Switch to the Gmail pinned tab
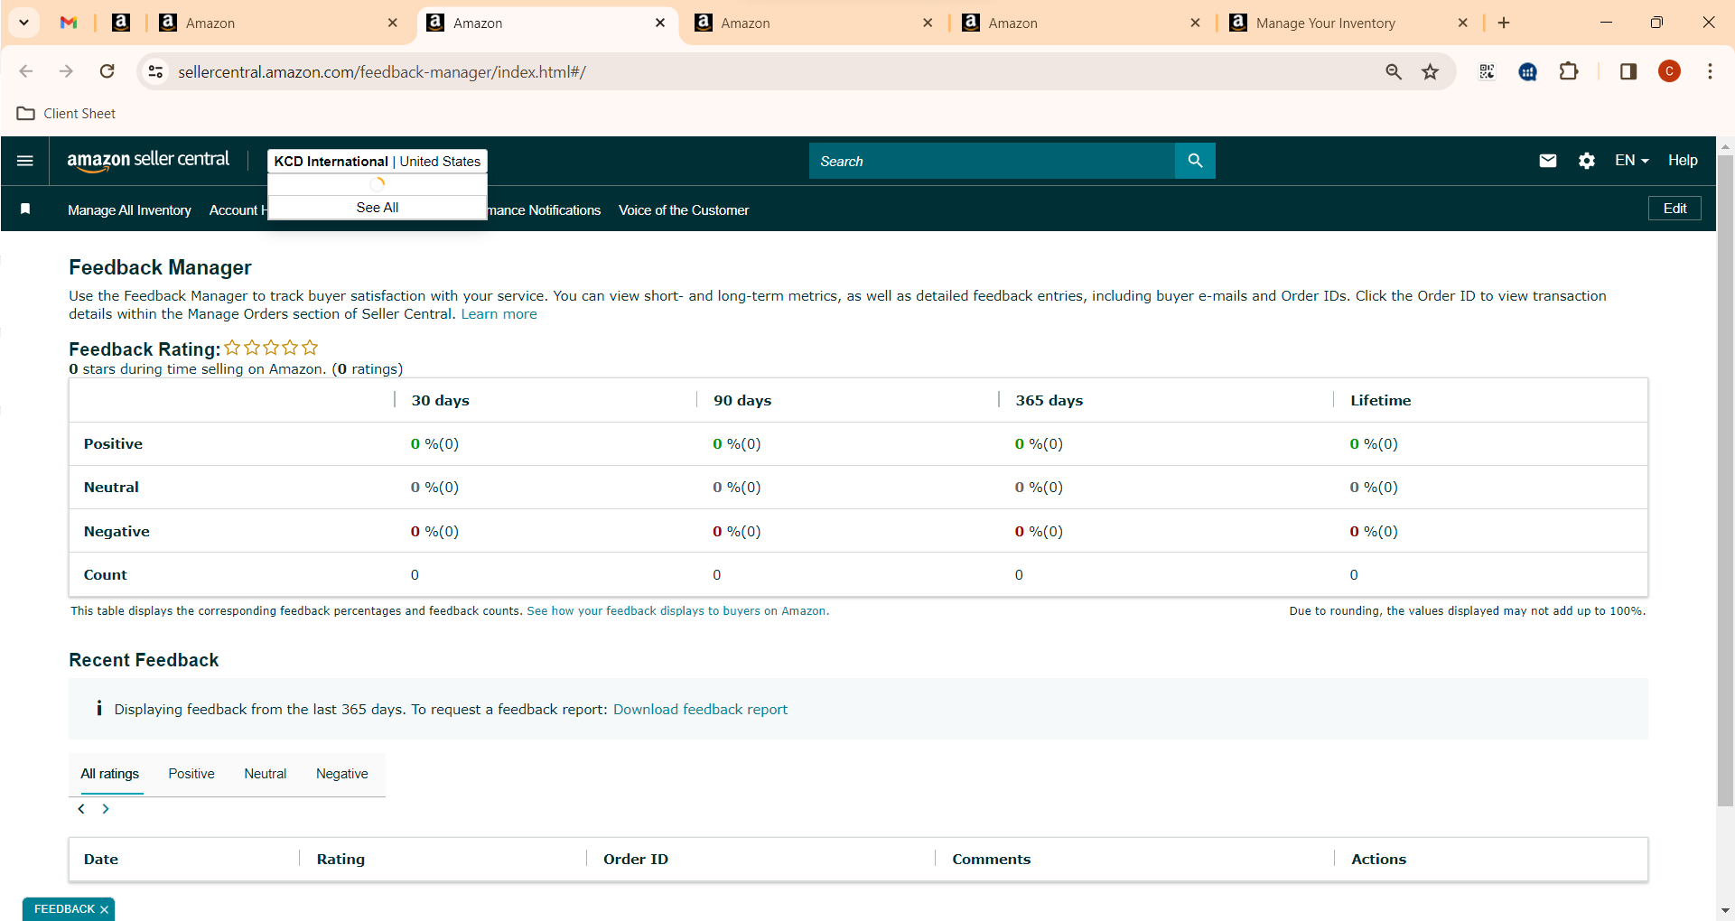The width and height of the screenshot is (1735, 921). (69, 23)
